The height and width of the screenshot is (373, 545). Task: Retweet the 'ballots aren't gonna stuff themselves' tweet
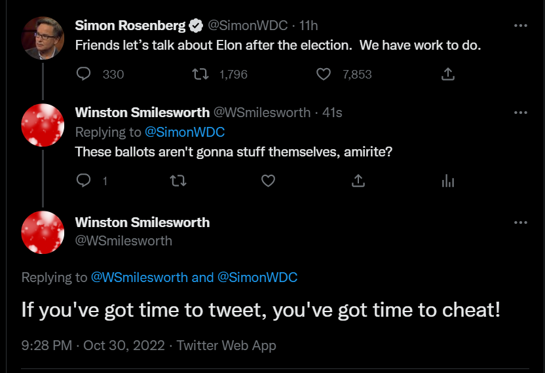[178, 181]
